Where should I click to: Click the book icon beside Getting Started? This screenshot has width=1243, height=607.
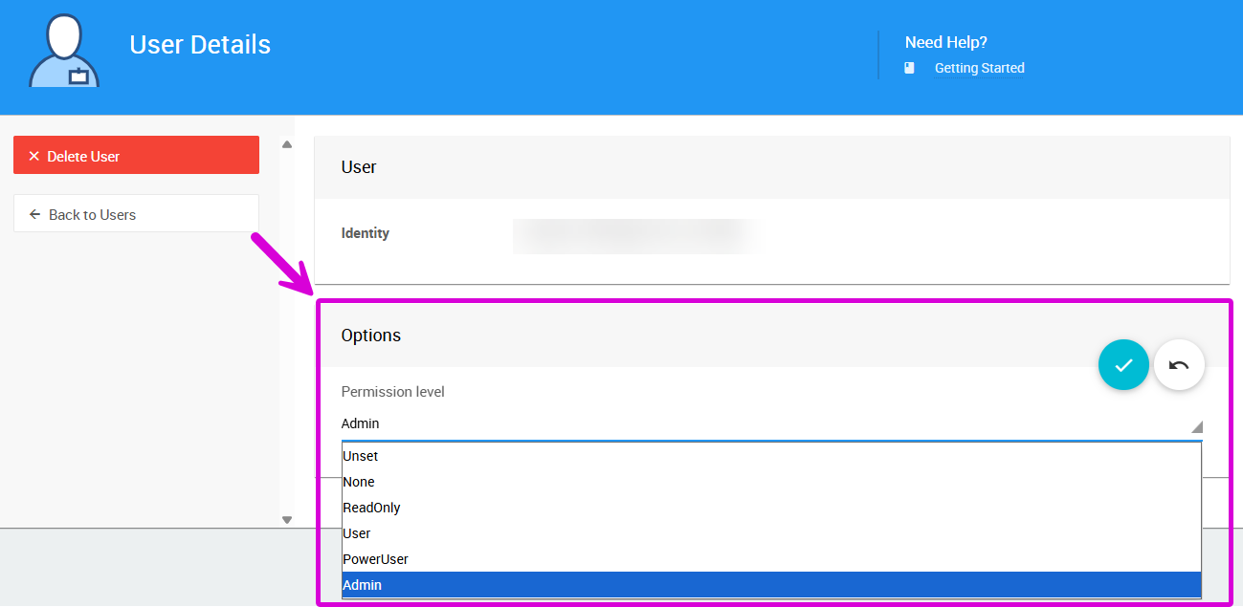(910, 68)
